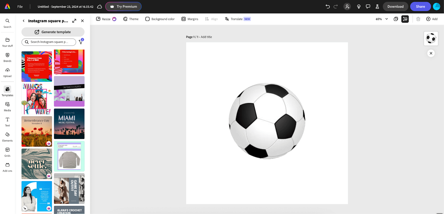
Task: Open the File menu
Action: click(x=20, y=7)
